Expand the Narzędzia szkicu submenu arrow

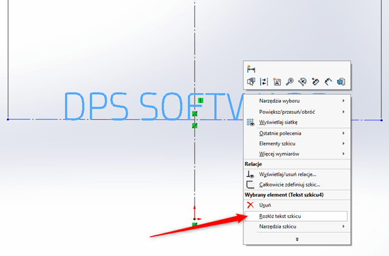tap(343, 226)
